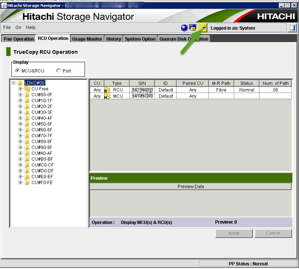Switch to Quorum Disk Operation tab
299x269 pixels.
(184, 39)
